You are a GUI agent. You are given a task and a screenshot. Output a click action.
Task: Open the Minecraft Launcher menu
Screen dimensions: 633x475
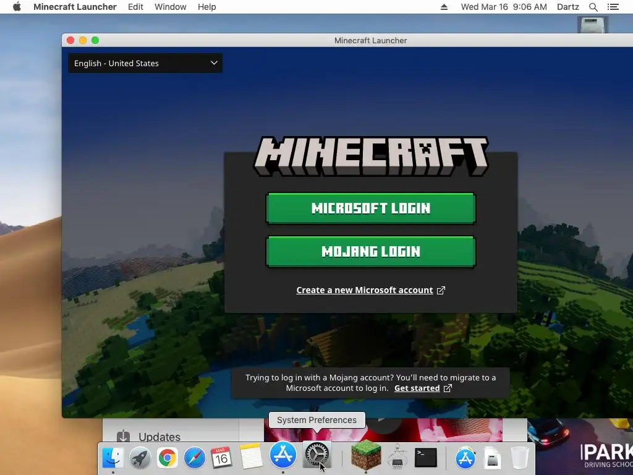(75, 7)
